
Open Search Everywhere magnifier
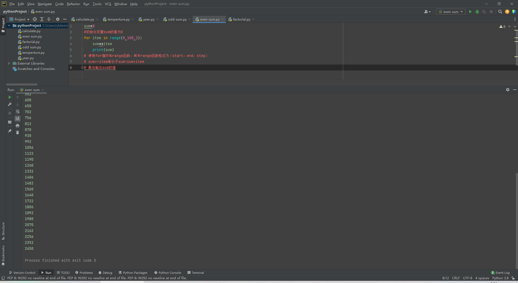click(500, 12)
